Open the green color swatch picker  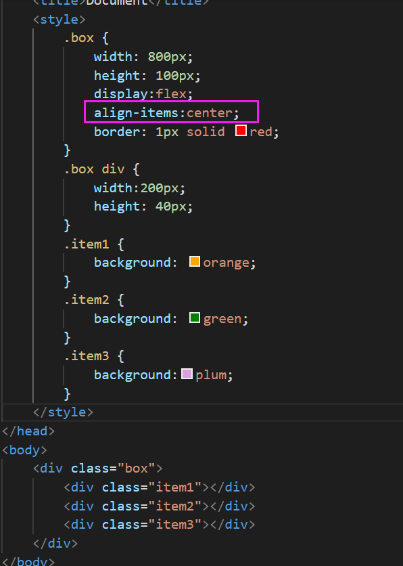(195, 318)
